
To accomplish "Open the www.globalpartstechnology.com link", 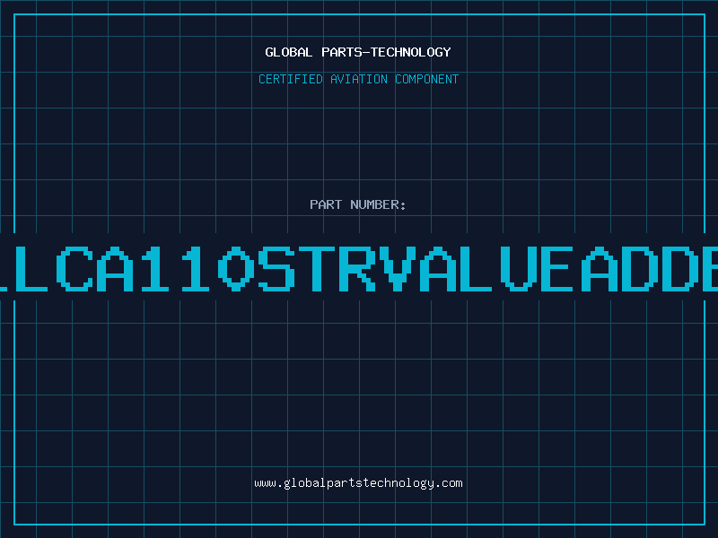I will point(358,483).
